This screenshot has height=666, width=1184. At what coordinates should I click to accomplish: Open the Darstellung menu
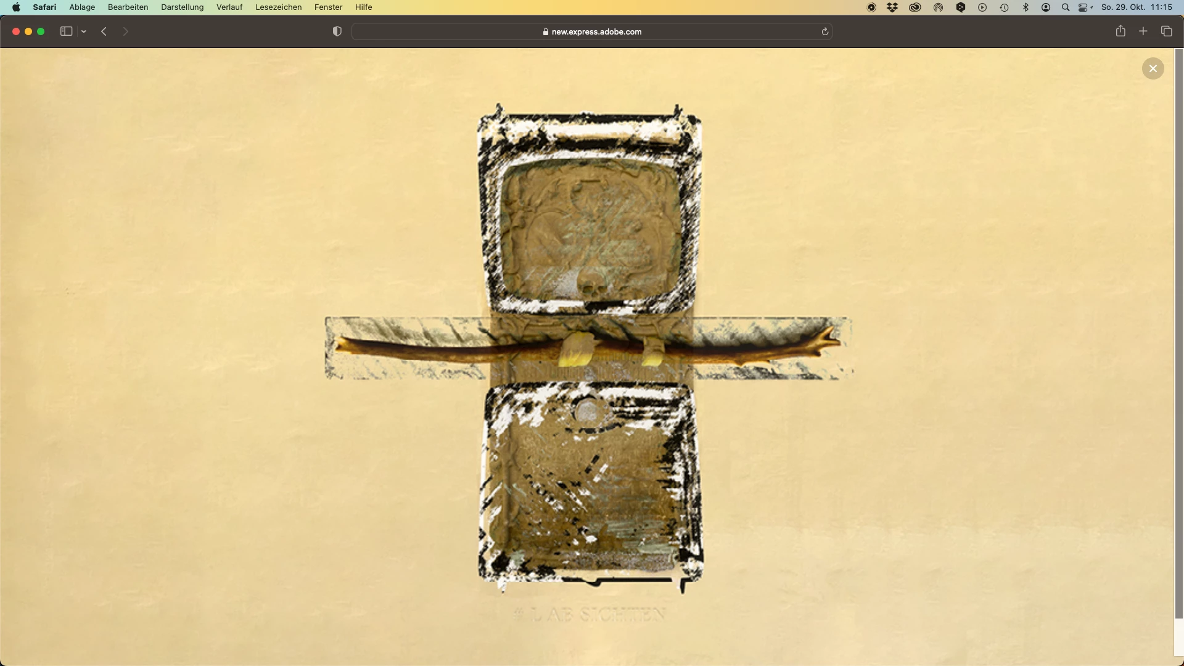(182, 7)
